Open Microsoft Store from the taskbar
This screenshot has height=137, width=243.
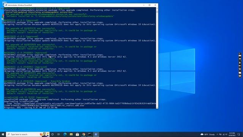point(77,134)
